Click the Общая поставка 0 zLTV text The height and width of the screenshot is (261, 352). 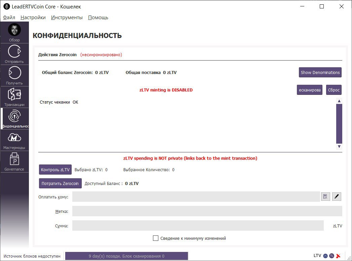click(151, 72)
